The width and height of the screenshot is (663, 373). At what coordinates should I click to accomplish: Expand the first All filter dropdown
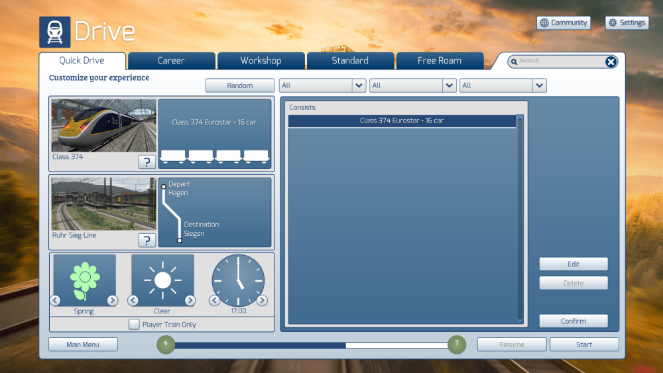359,85
